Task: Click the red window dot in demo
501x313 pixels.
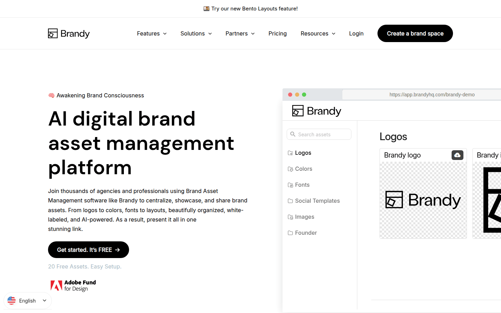Action: (x=290, y=95)
